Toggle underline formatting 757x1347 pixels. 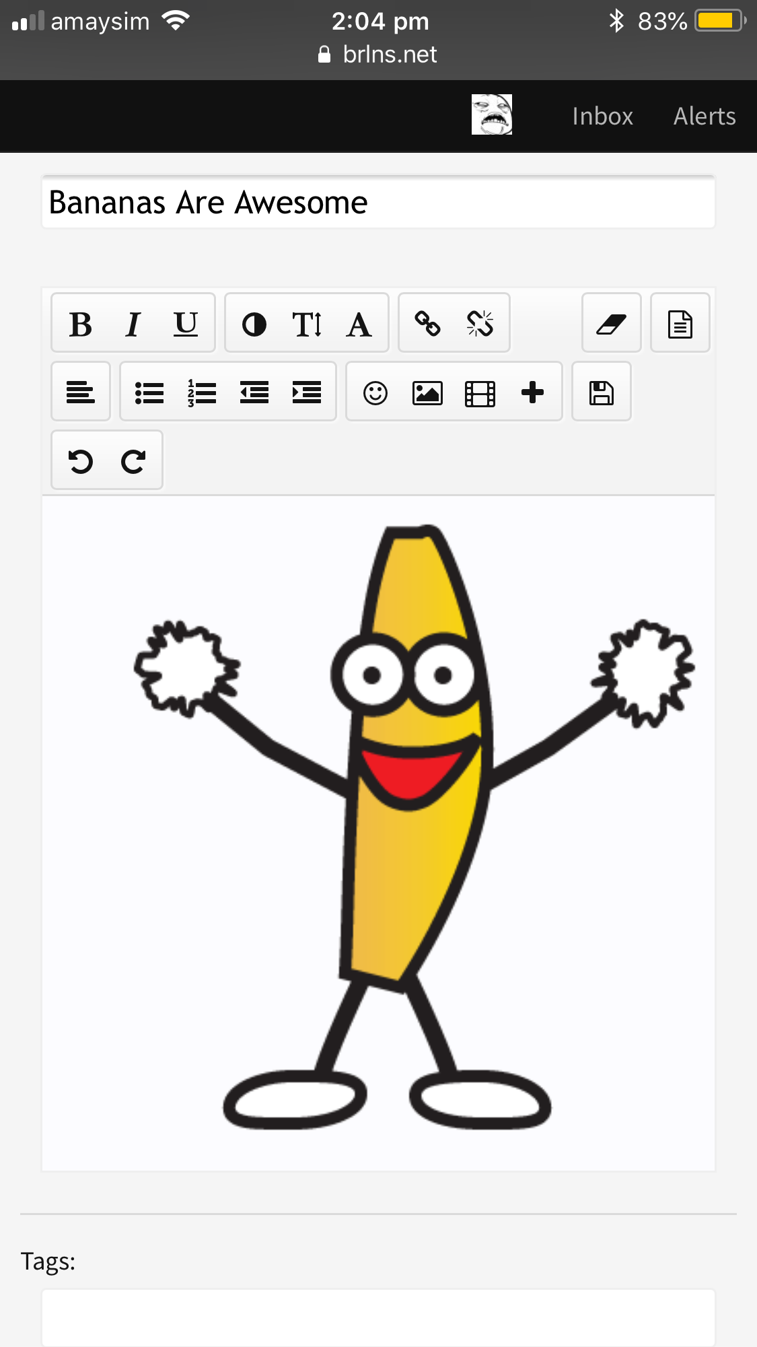point(186,324)
